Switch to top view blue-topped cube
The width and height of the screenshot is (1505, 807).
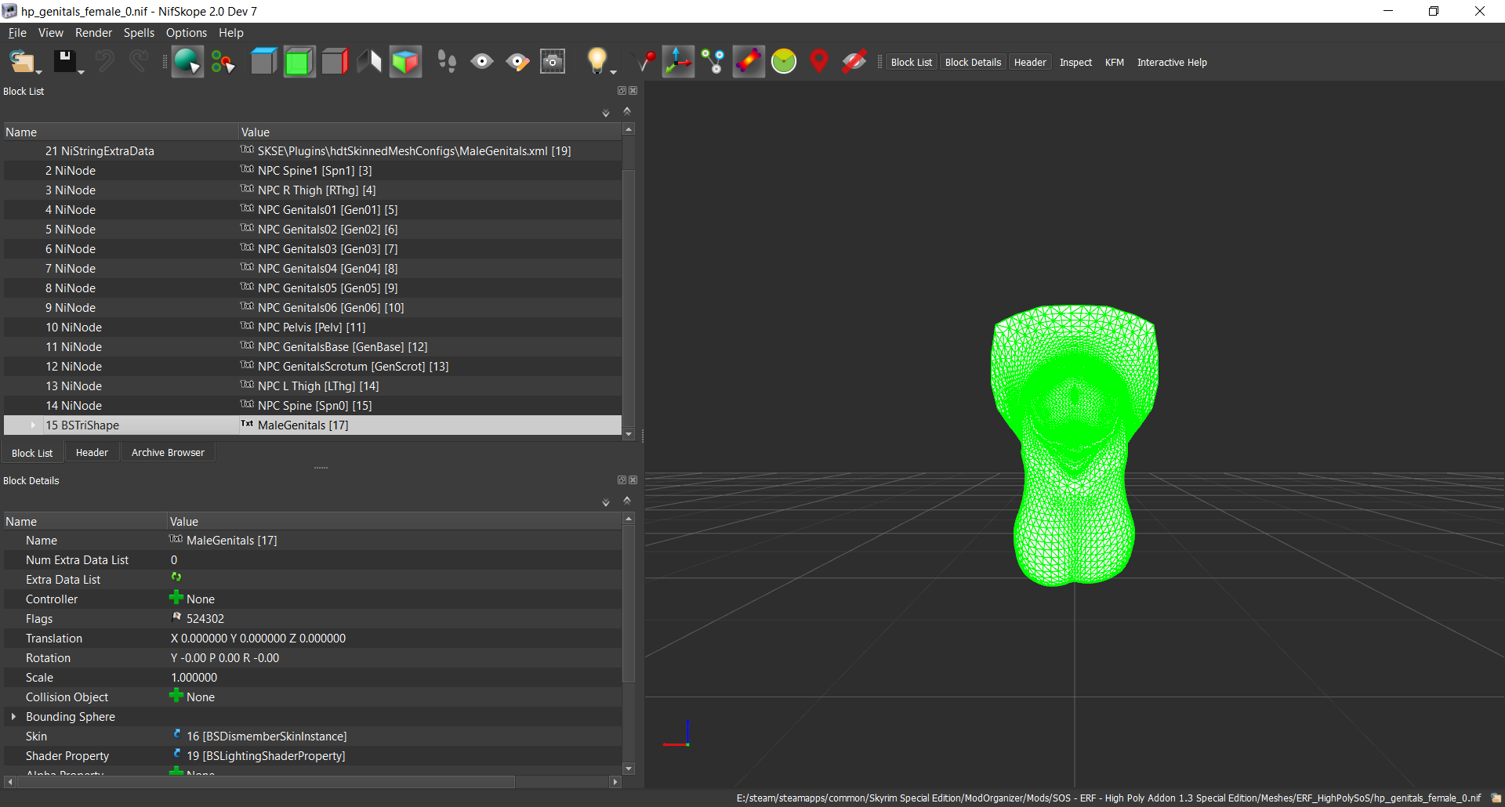[263, 61]
